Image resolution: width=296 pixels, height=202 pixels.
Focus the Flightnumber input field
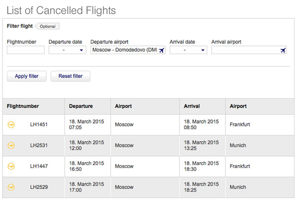click(x=26, y=50)
